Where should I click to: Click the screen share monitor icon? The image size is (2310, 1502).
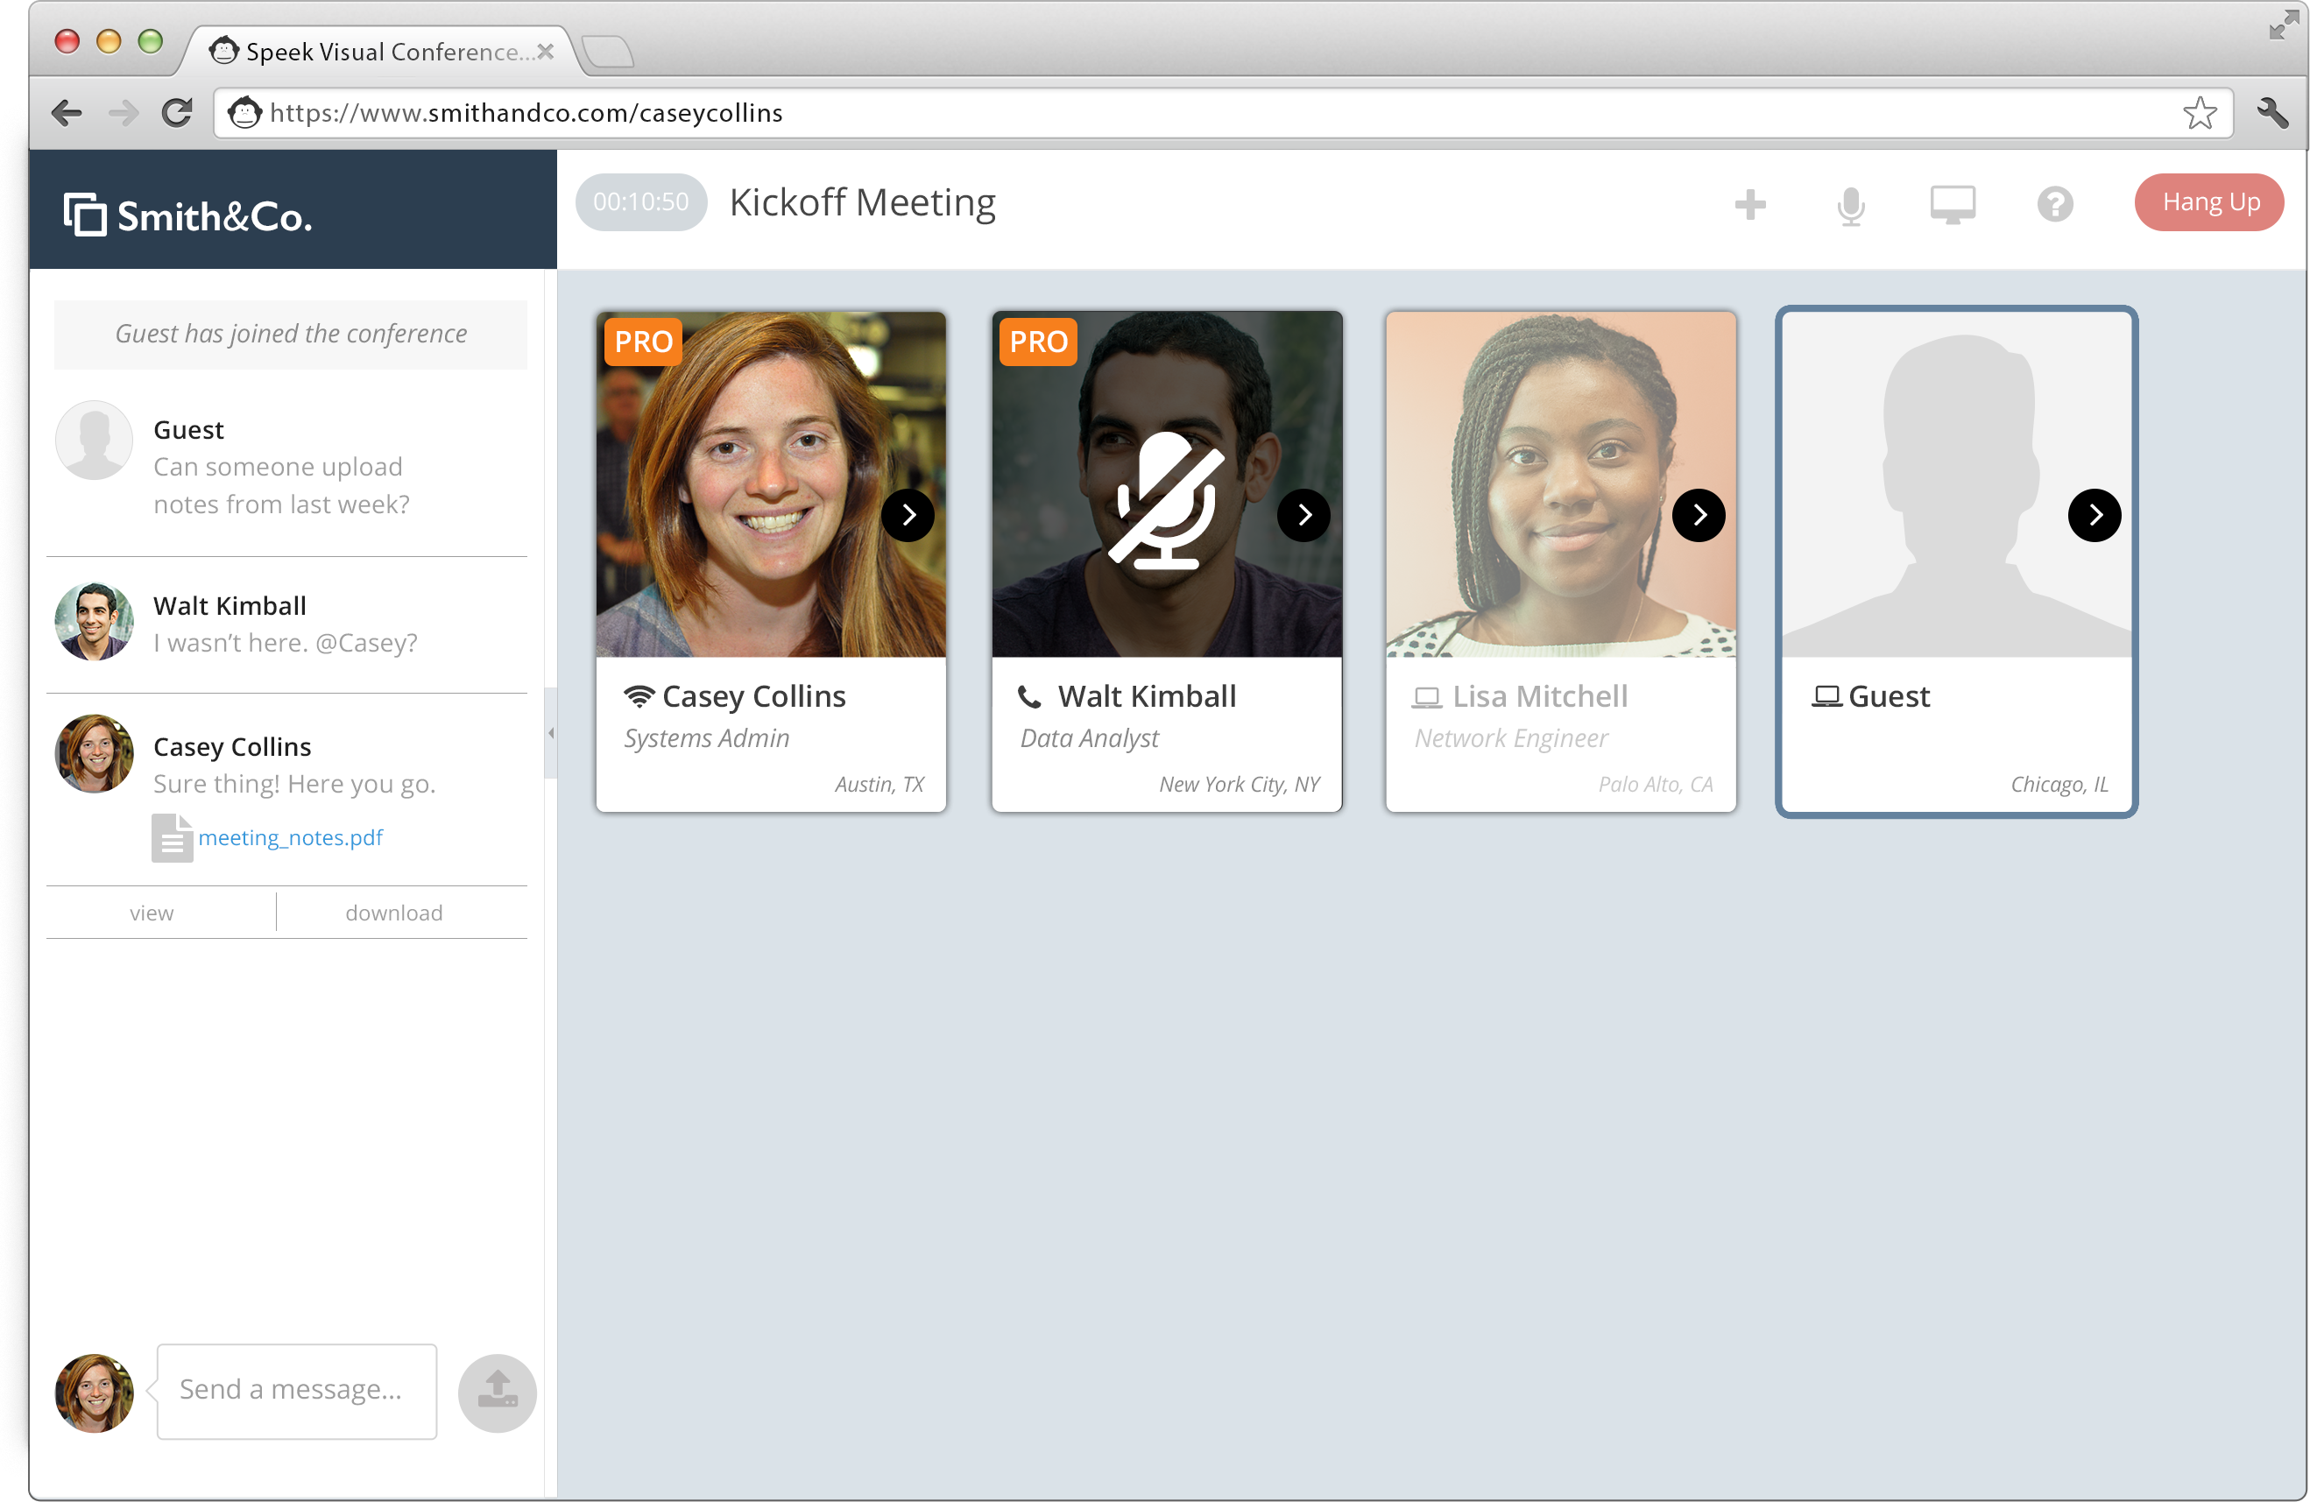[1952, 205]
